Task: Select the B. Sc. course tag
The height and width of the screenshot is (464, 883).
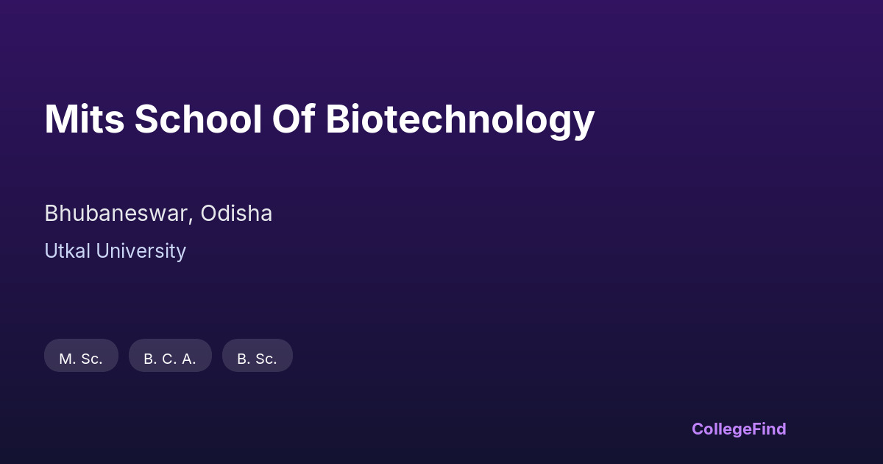Action: tap(257, 358)
